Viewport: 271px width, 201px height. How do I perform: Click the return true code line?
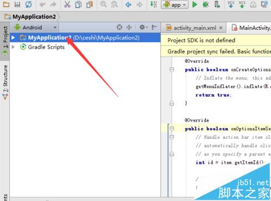click(214, 95)
